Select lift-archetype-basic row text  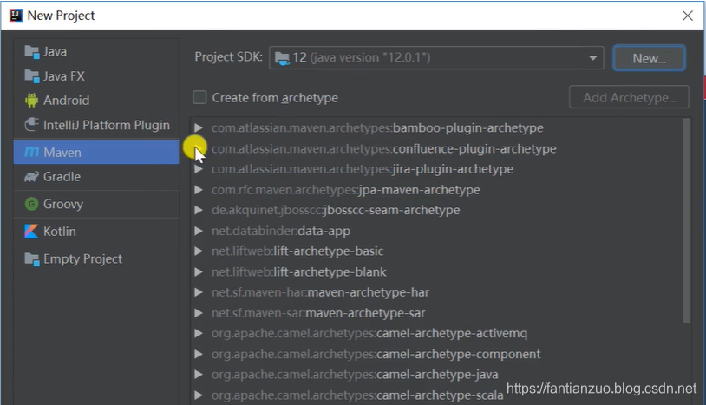click(297, 251)
